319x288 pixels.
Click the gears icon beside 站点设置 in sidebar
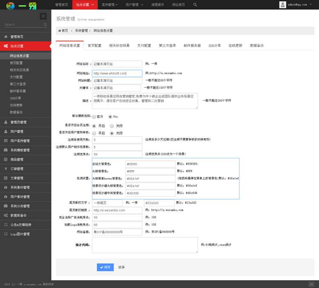click(6, 46)
